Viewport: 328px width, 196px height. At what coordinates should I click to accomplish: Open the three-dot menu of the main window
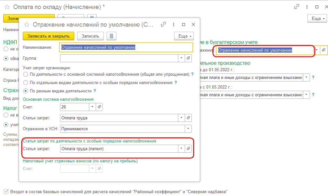pyautogui.click(x=307, y=7)
